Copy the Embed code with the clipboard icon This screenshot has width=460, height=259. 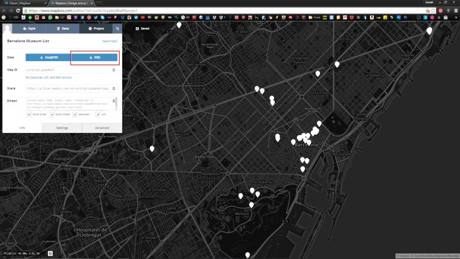tap(114, 100)
